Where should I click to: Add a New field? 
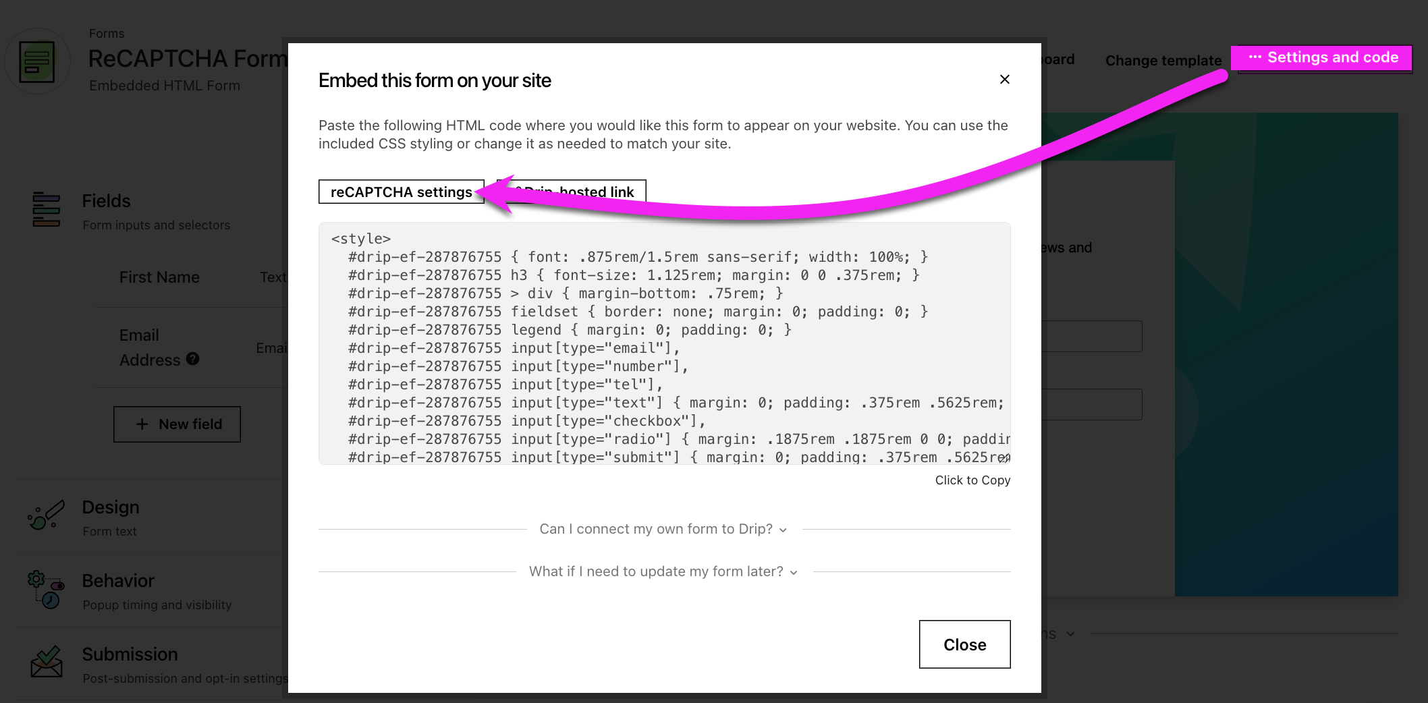pos(177,424)
